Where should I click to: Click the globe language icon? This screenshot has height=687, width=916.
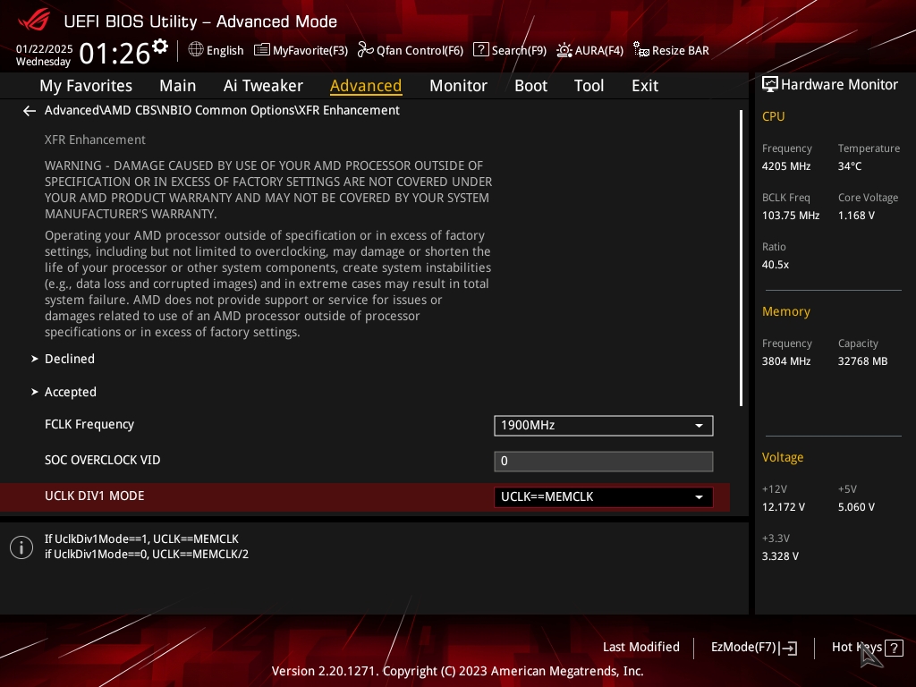pos(196,50)
